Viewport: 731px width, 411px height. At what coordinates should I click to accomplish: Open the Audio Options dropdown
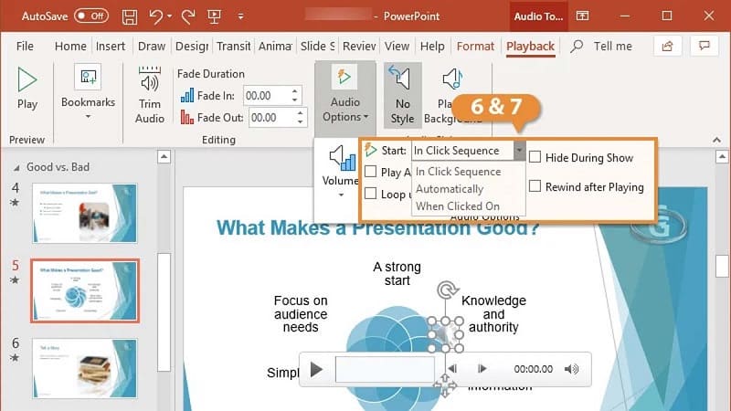click(345, 94)
